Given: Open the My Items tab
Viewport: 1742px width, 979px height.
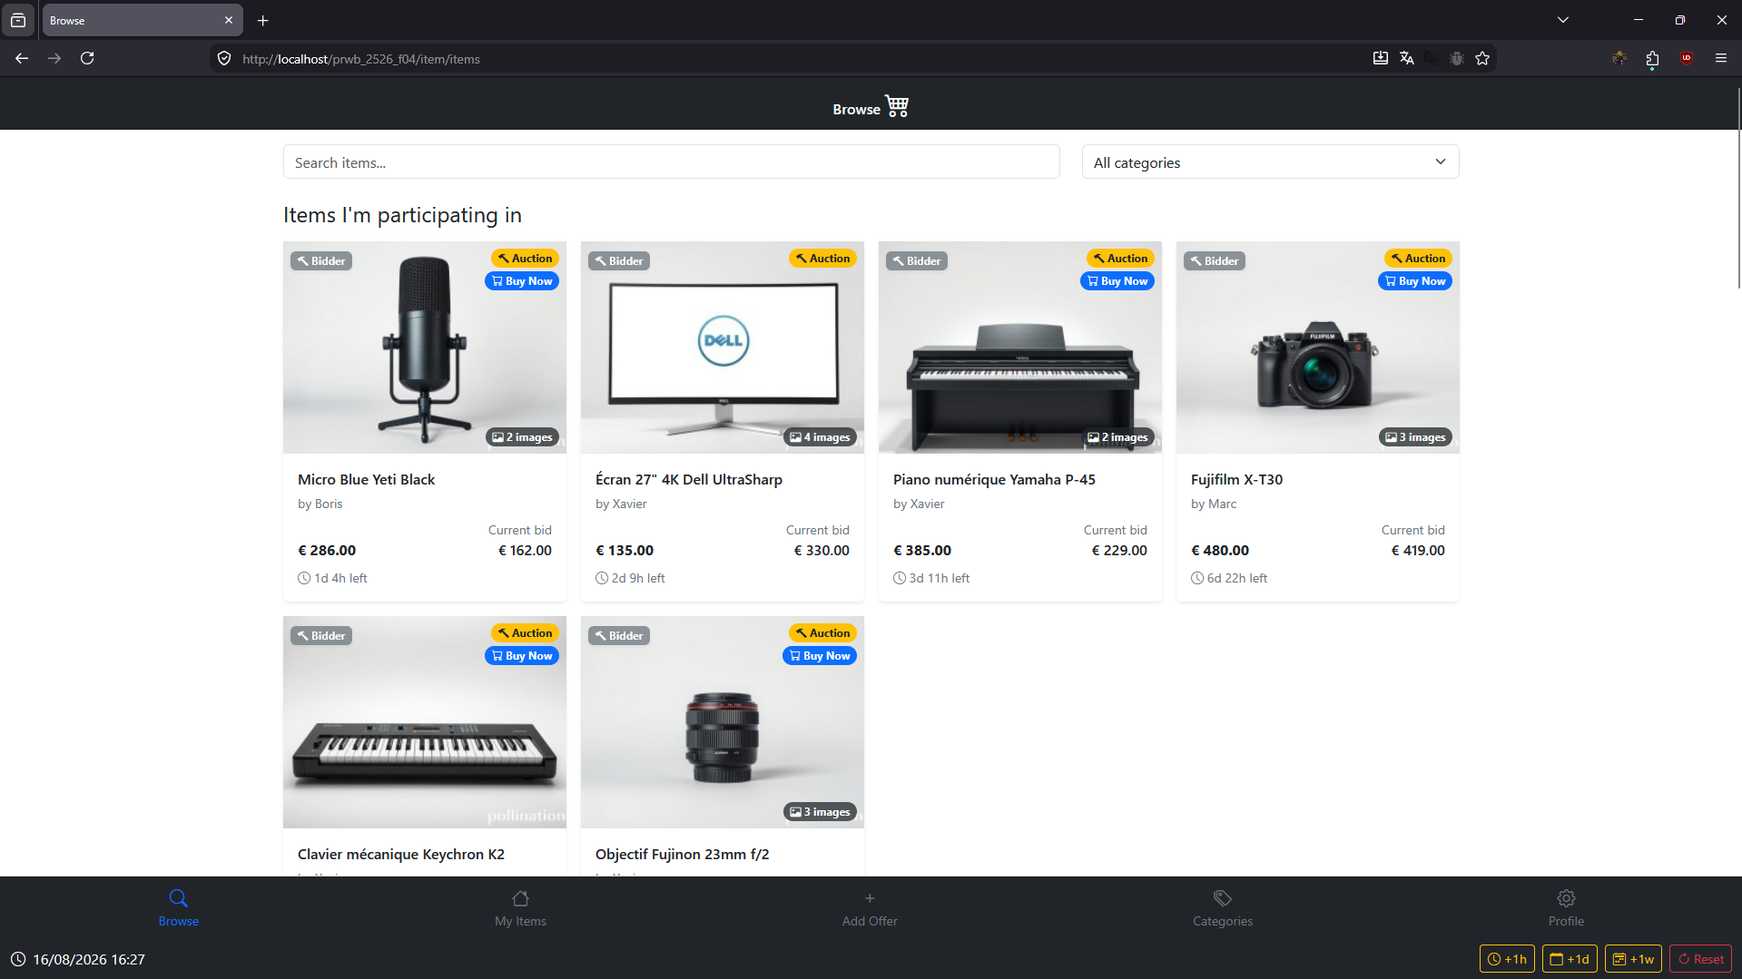Looking at the screenshot, I should 520,908.
